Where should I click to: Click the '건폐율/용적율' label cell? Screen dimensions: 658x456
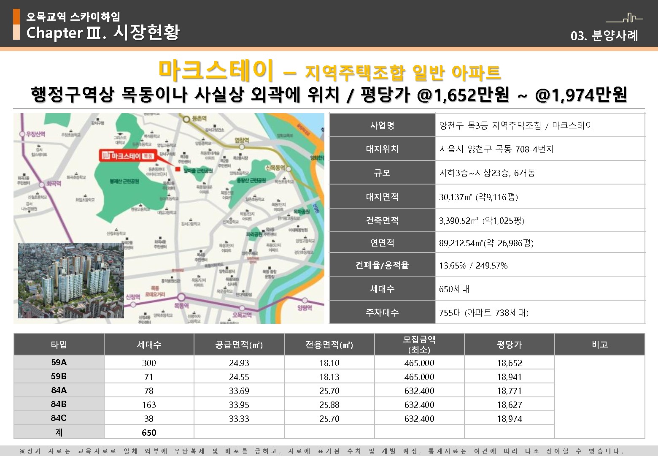pyautogui.click(x=382, y=265)
